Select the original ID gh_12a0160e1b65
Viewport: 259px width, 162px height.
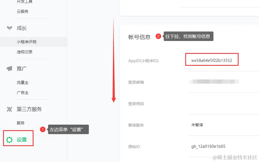point(208,146)
